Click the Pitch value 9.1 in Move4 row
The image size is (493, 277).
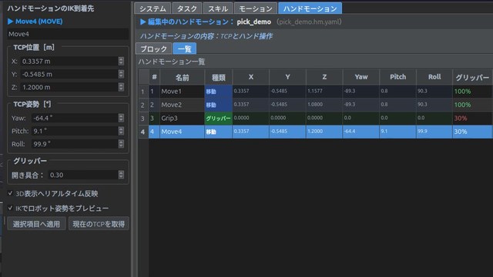397,132
